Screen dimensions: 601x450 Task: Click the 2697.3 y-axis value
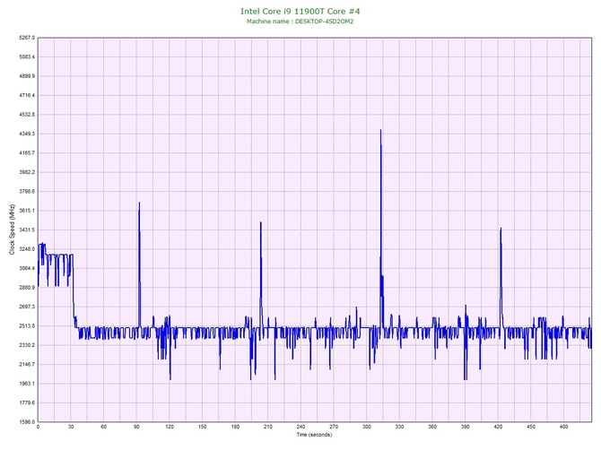(27, 307)
